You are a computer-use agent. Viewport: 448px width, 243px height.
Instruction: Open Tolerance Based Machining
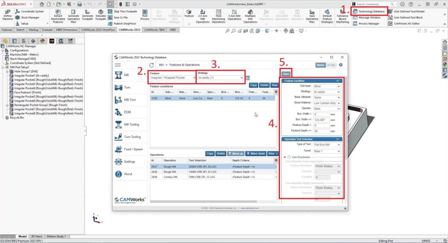pyautogui.click(x=342, y=16)
